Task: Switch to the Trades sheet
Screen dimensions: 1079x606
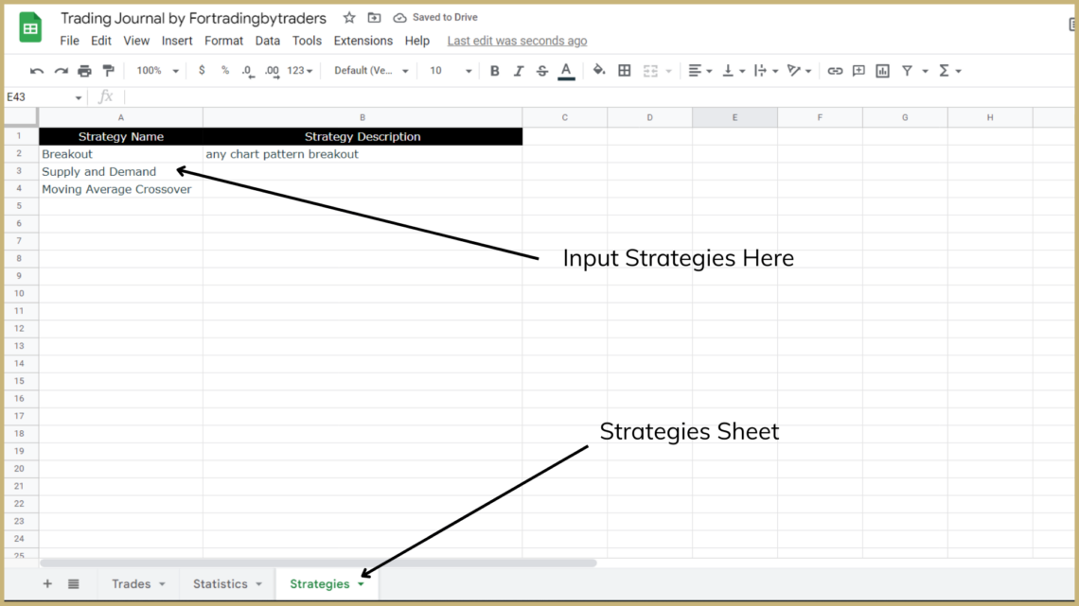Action: (133, 584)
